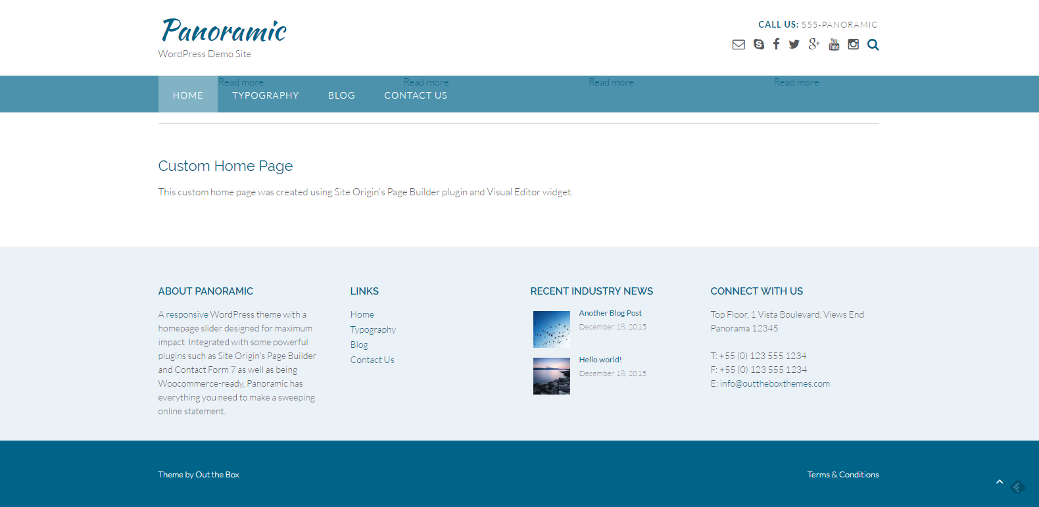Click the Instagram camera icon
1039x507 pixels.
pos(853,44)
